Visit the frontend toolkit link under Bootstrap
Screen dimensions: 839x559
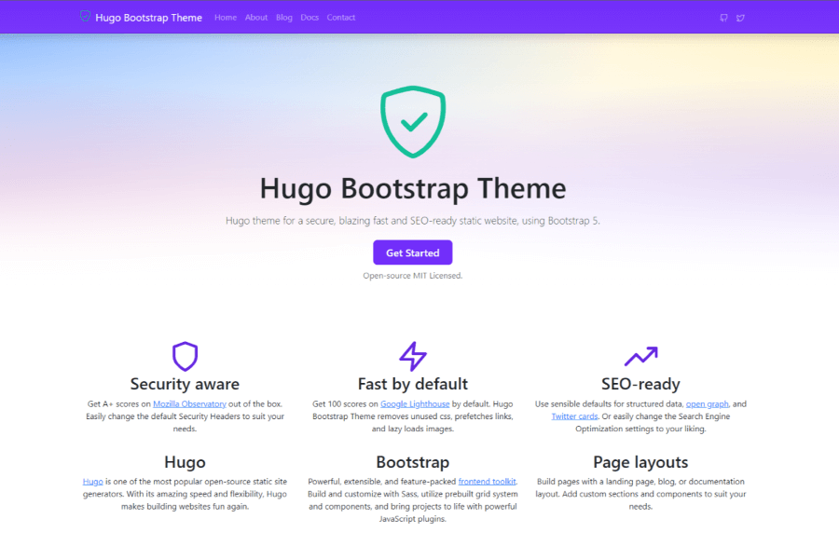pyautogui.click(x=488, y=482)
